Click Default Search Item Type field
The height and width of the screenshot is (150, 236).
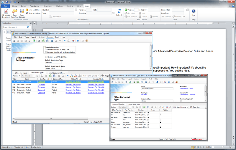tap(53, 62)
